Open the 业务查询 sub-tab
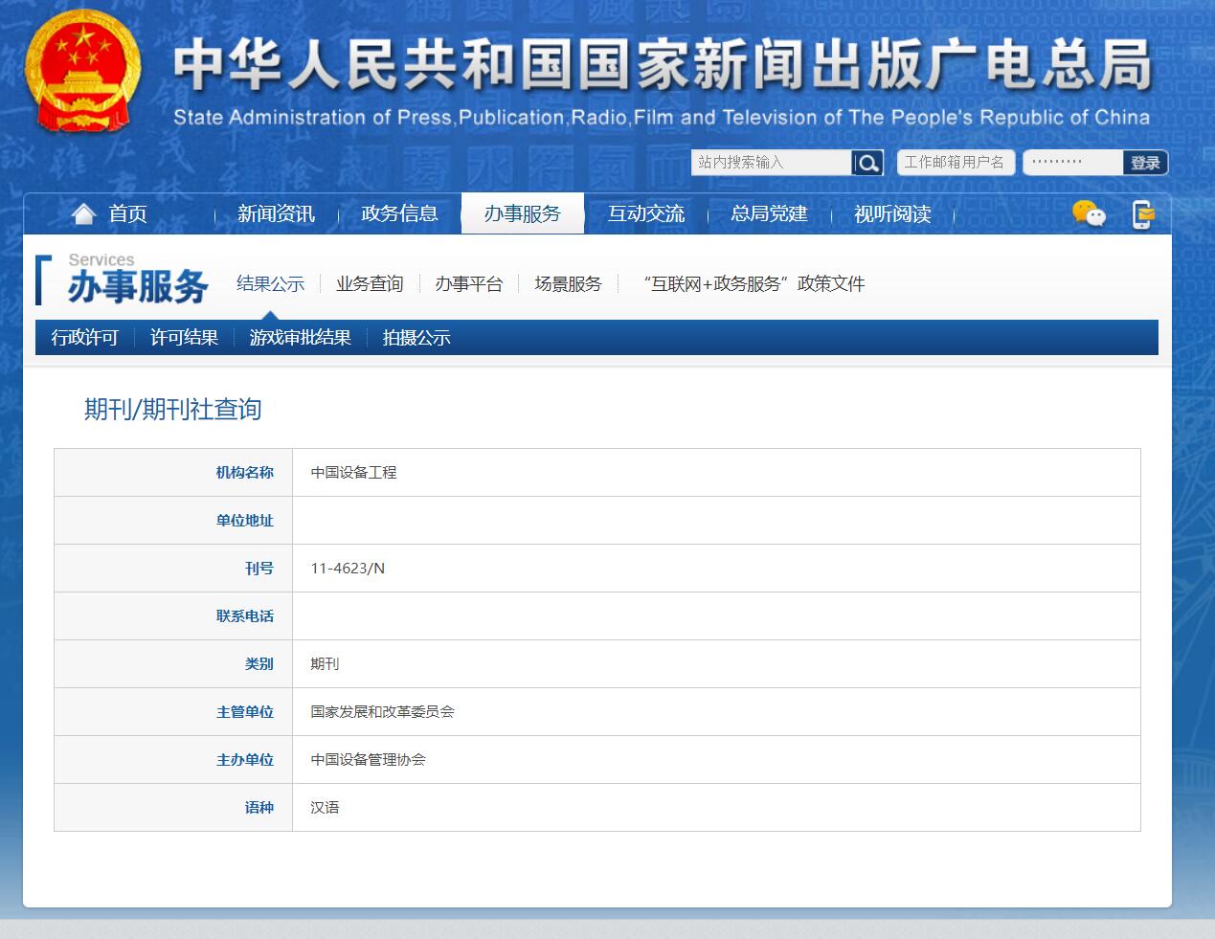Image resolution: width=1215 pixels, height=939 pixels. pos(370,283)
